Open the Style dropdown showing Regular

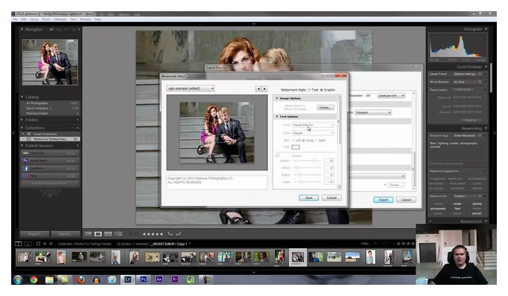(313, 133)
